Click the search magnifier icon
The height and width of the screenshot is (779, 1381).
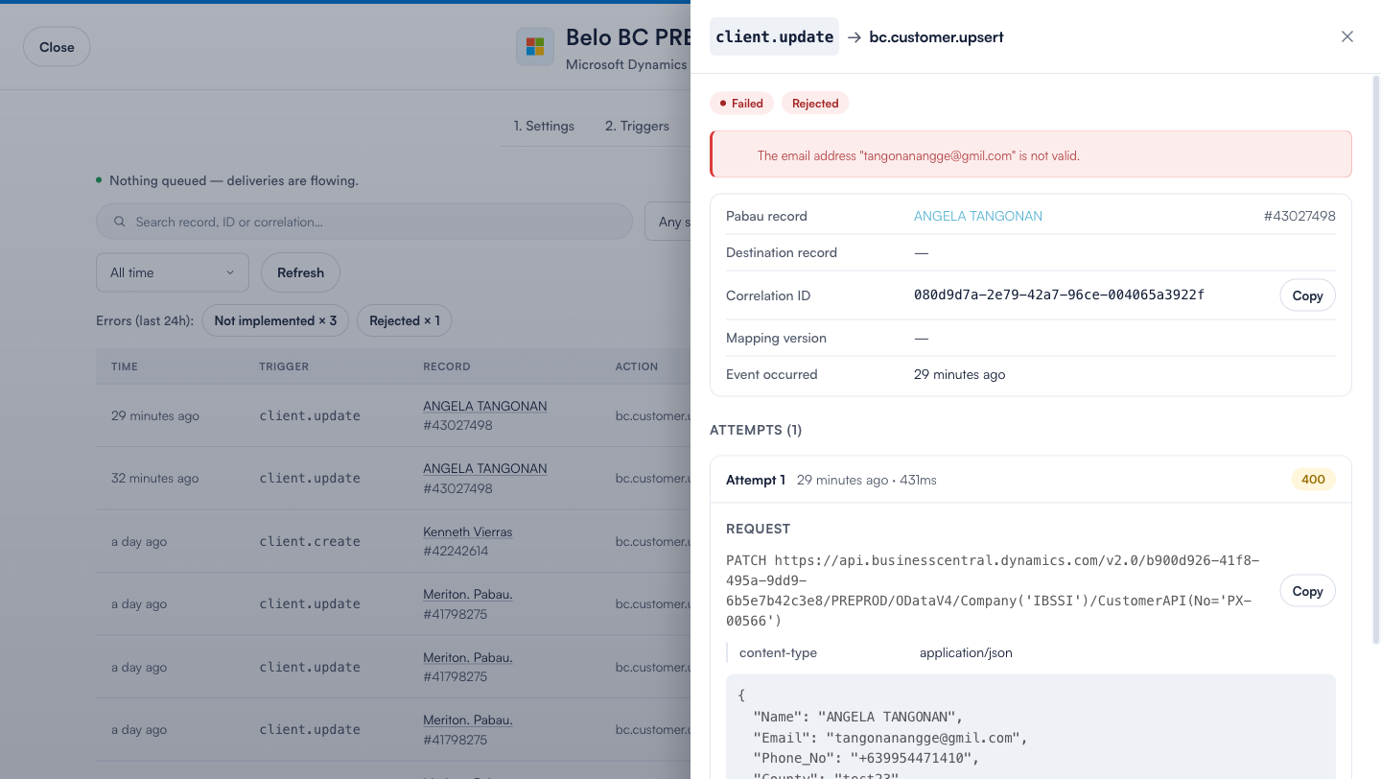pyautogui.click(x=120, y=222)
